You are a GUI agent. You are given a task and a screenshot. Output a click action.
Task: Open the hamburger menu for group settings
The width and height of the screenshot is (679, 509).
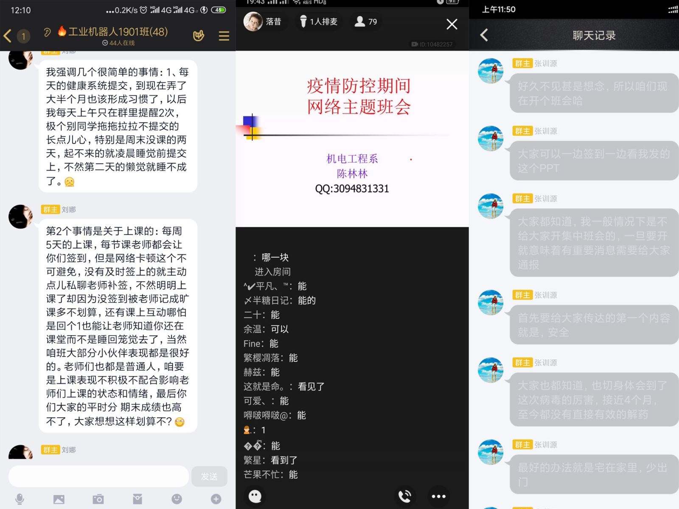coord(224,36)
